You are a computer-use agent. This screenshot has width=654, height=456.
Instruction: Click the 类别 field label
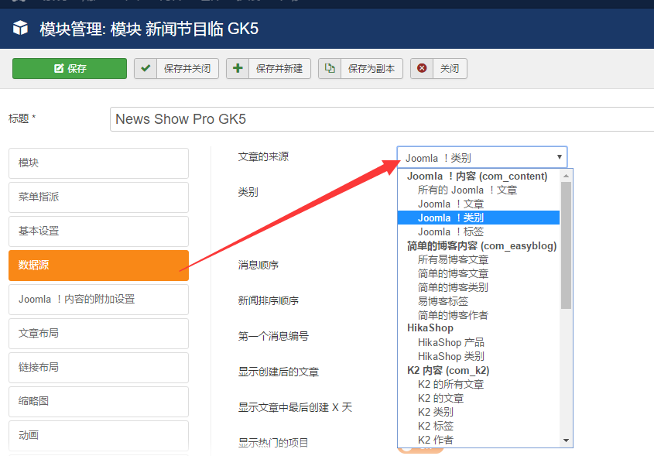(x=248, y=192)
